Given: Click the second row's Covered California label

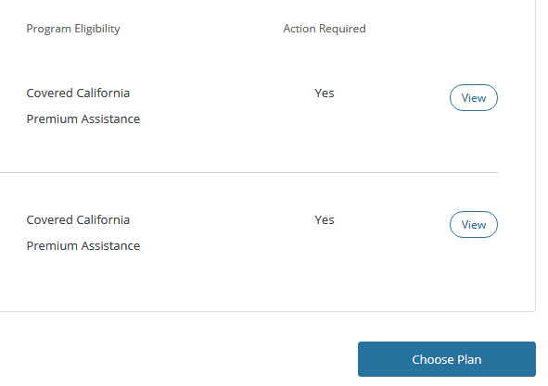Looking at the screenshot, I should [x=78, y=220].
